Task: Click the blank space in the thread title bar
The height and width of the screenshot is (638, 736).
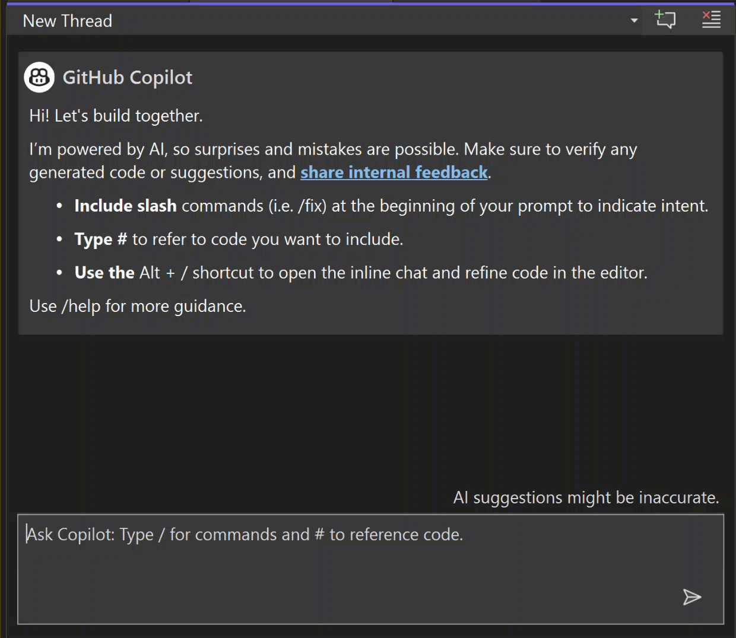Action: 368,21
